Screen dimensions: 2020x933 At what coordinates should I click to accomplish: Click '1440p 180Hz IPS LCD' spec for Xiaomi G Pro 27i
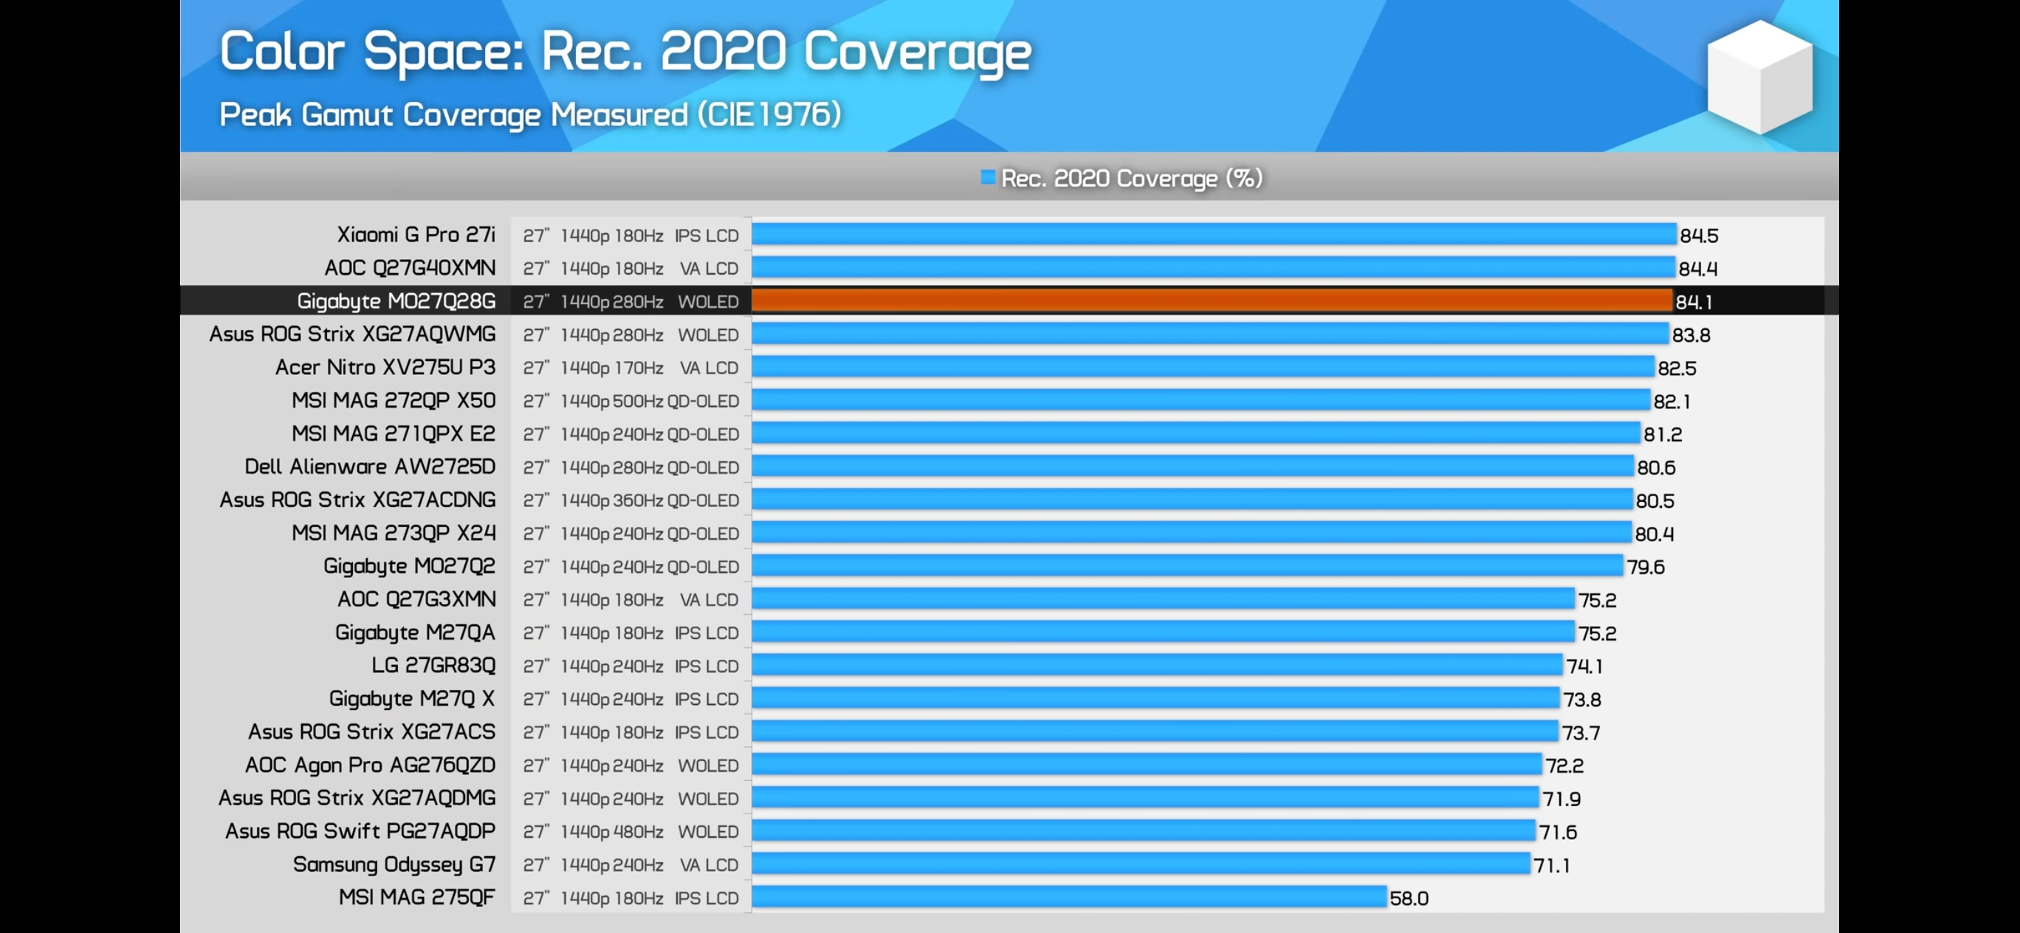(649, 235)
